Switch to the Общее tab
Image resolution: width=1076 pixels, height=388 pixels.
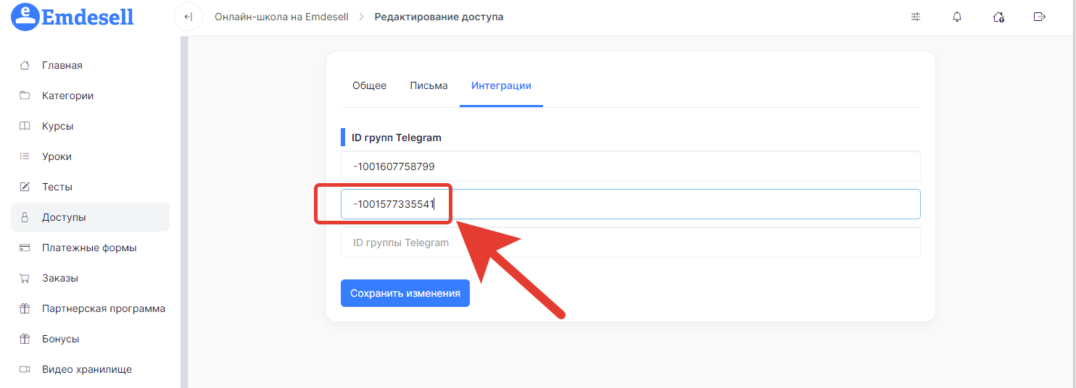pyautogui.click(x=369, y=85)
